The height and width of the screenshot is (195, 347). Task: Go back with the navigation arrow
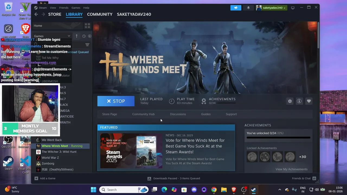pyautogui.click(x=36, y=14)
